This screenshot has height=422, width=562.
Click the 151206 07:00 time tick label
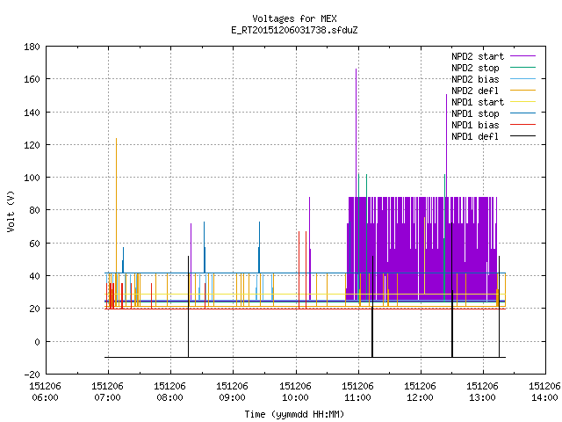point(107,391)
